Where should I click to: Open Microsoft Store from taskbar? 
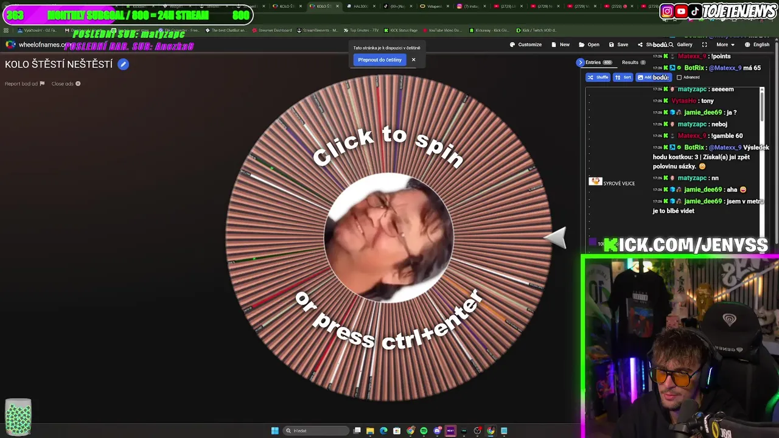pyautogui.click(x=397, y=431)
